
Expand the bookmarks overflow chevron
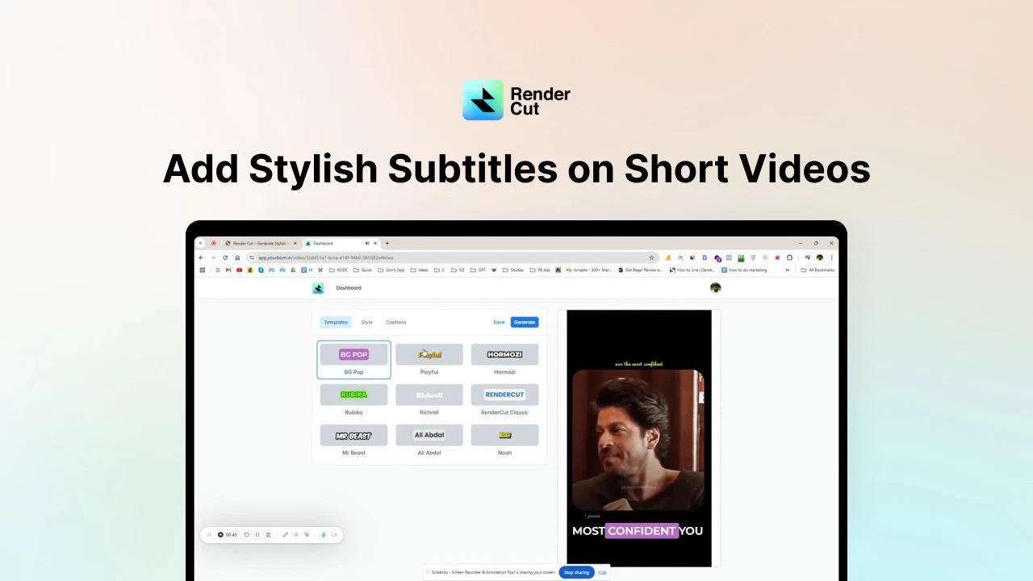coord(788,270)
